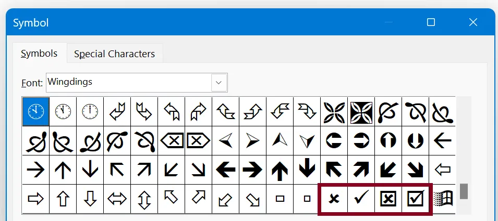Choose the Windows logo symbol
Viewport: 498px width, 221px height.
(443, 198)
